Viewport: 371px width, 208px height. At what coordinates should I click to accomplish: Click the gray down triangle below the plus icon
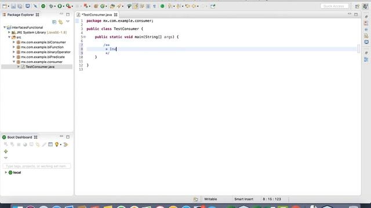[6, 158]
